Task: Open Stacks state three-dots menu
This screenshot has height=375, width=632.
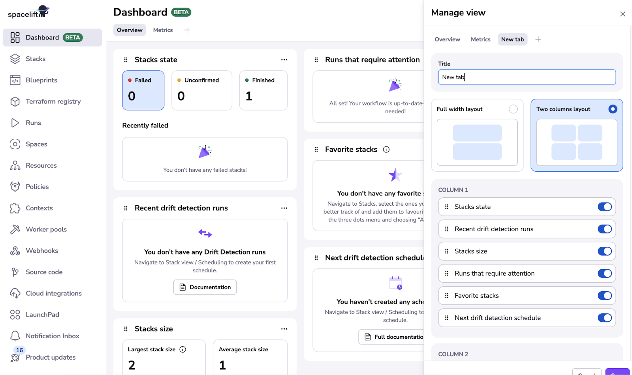Action: coord(284,60)
